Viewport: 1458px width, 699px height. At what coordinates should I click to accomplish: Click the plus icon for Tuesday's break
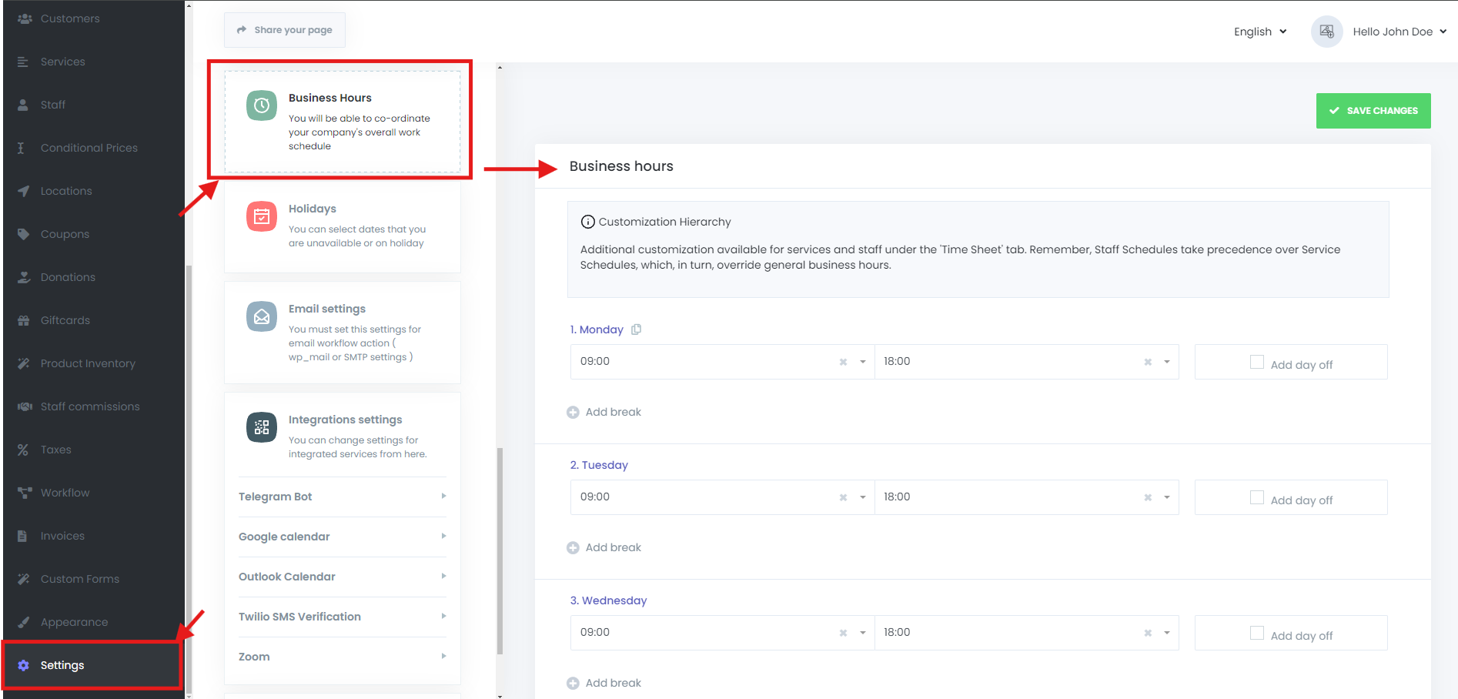click(573, 548)
